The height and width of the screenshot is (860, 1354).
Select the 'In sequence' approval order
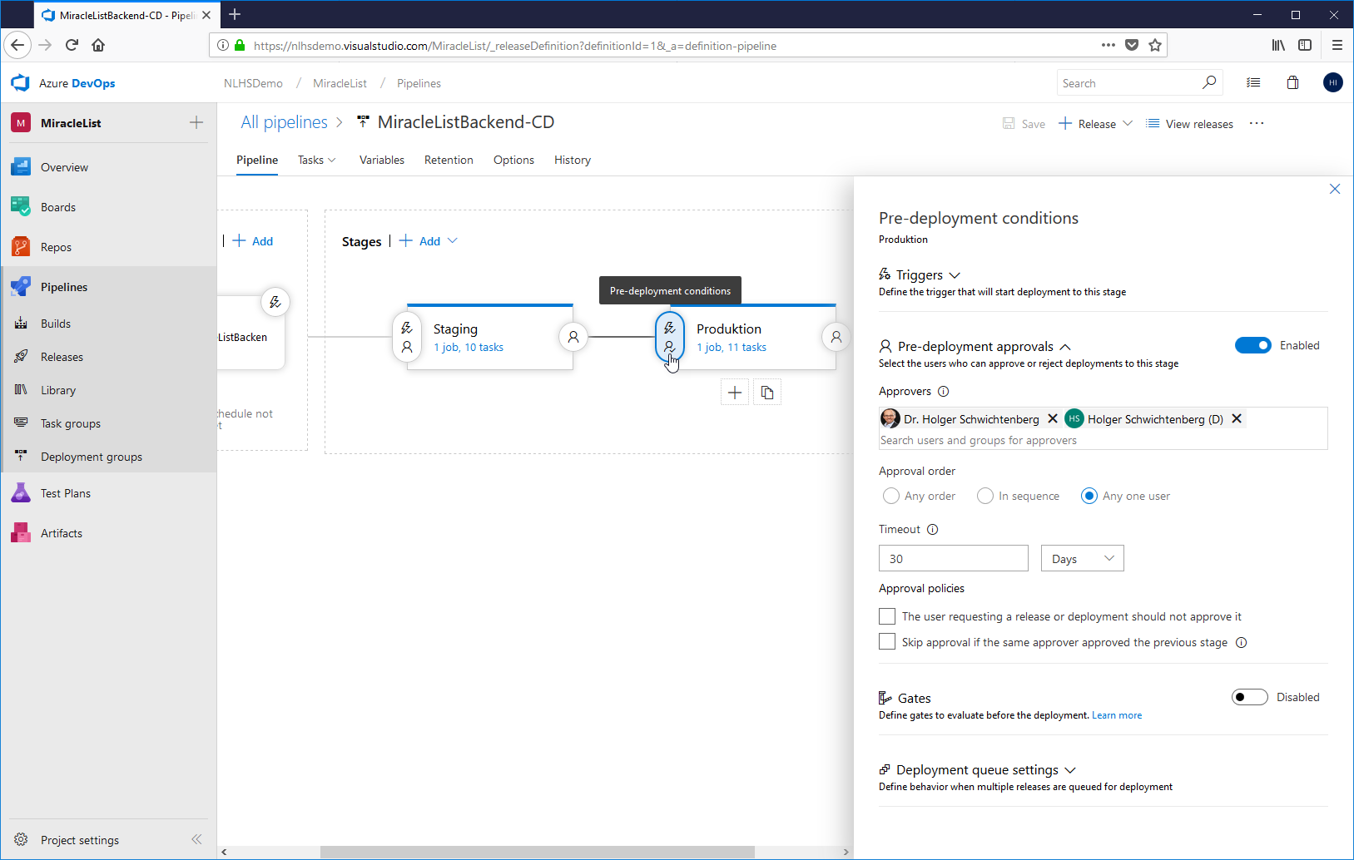click(x=985, y=496)
